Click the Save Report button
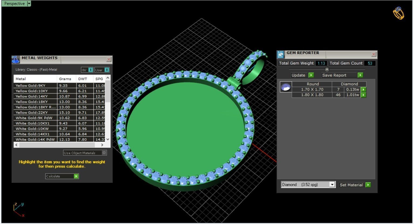This screenshot has width=414, height=224. point(342,75)
